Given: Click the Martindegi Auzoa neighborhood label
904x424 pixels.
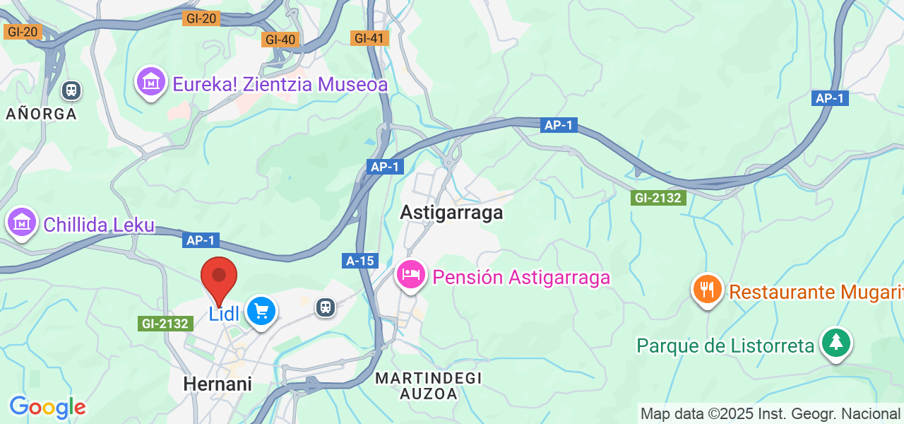Looking at the screenshot, I should tap(429, 386).
